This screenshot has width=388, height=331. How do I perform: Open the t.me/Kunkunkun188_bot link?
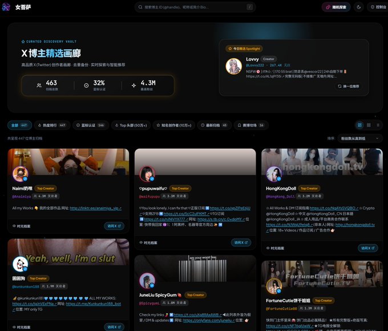(x=94, y=304)
